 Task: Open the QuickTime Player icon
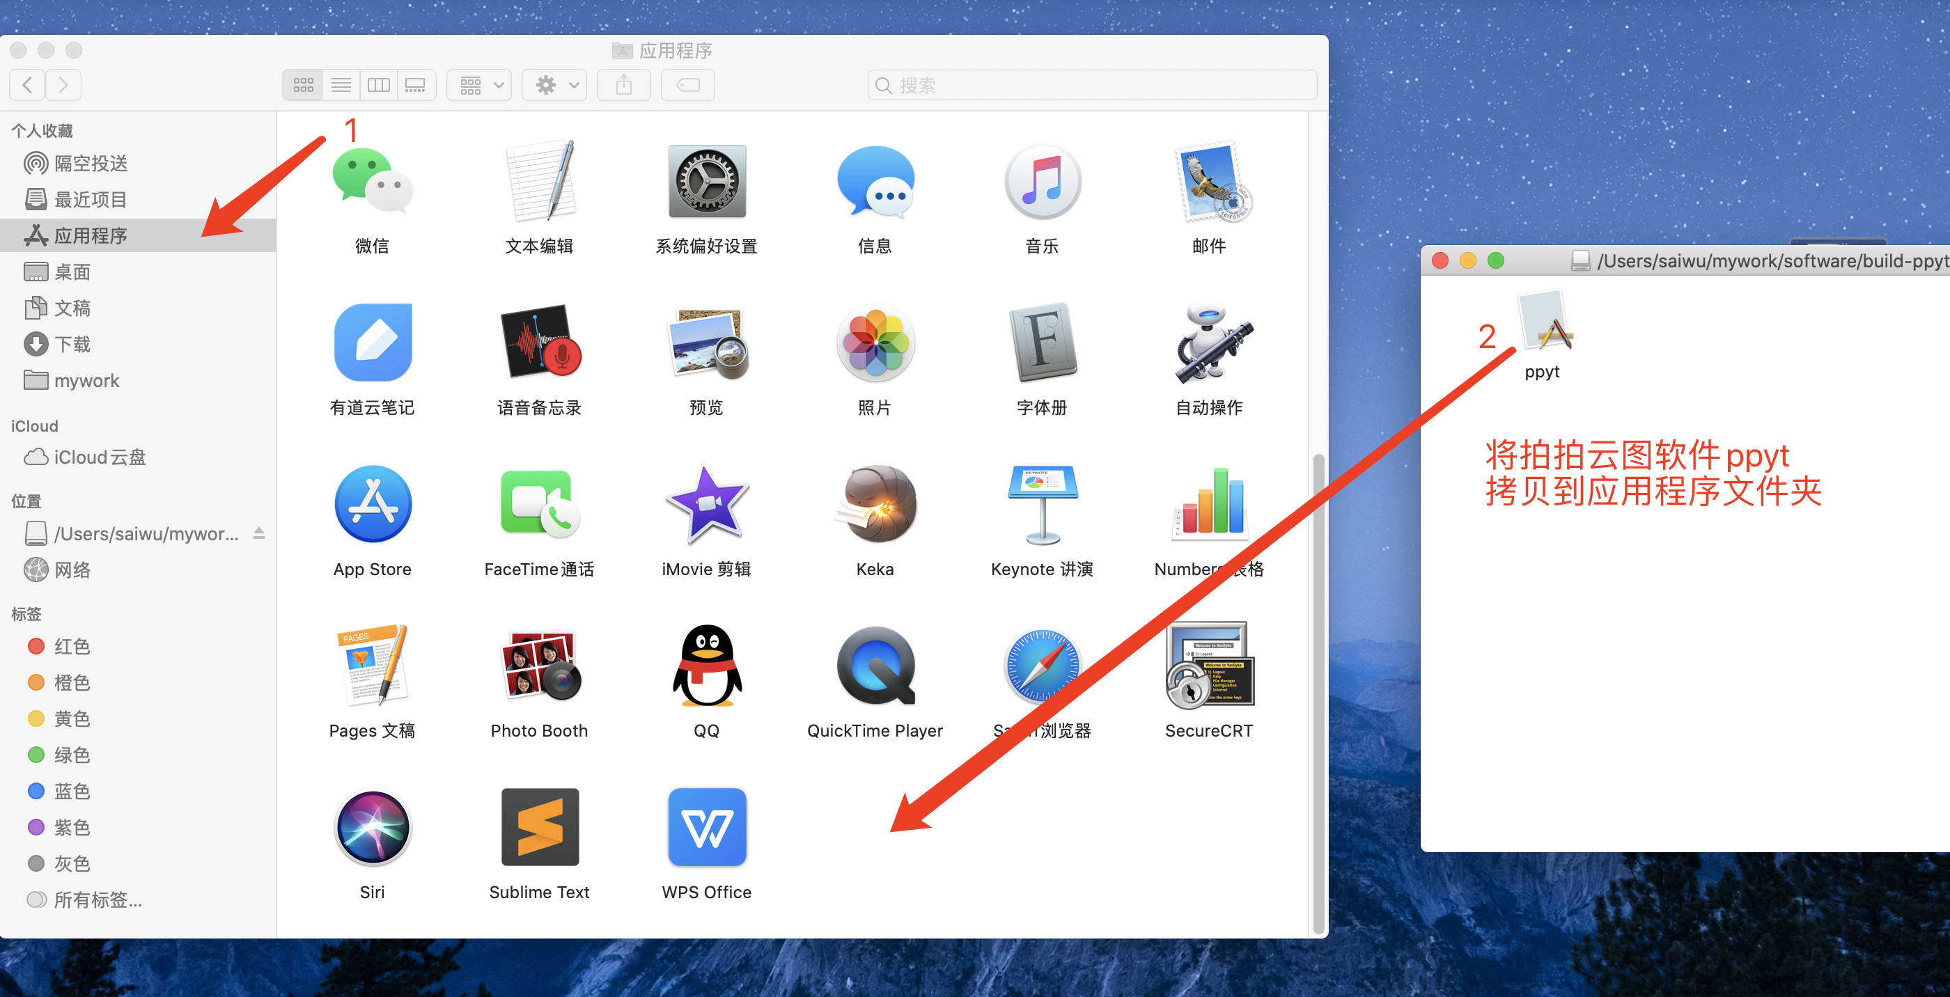tap(875, 665)
